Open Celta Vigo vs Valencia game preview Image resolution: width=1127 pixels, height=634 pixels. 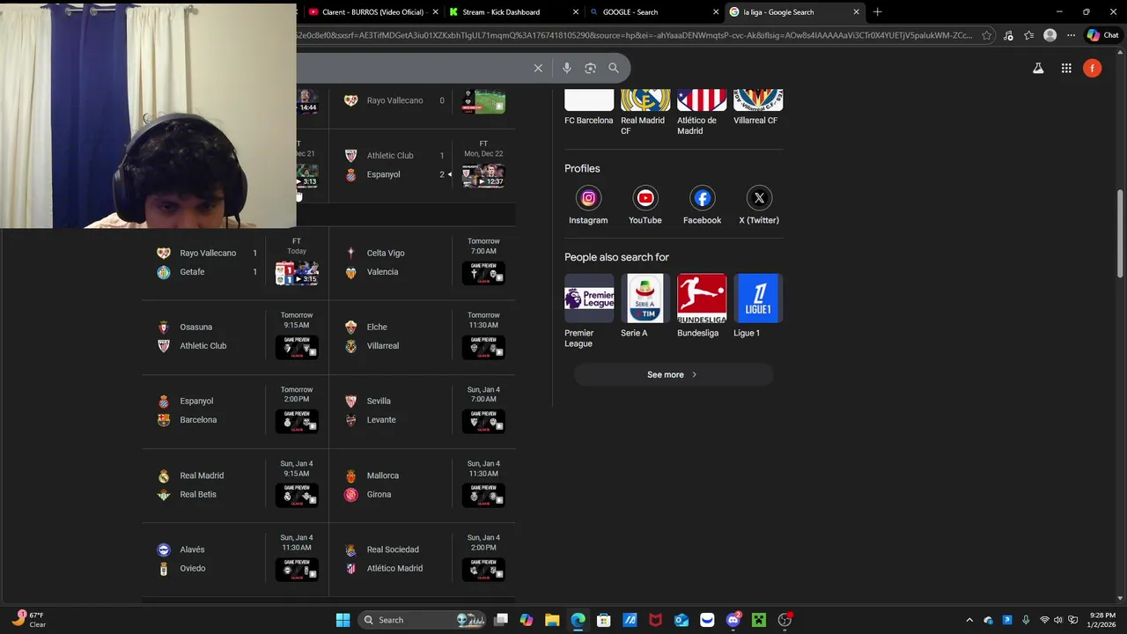tap(483, 273)
